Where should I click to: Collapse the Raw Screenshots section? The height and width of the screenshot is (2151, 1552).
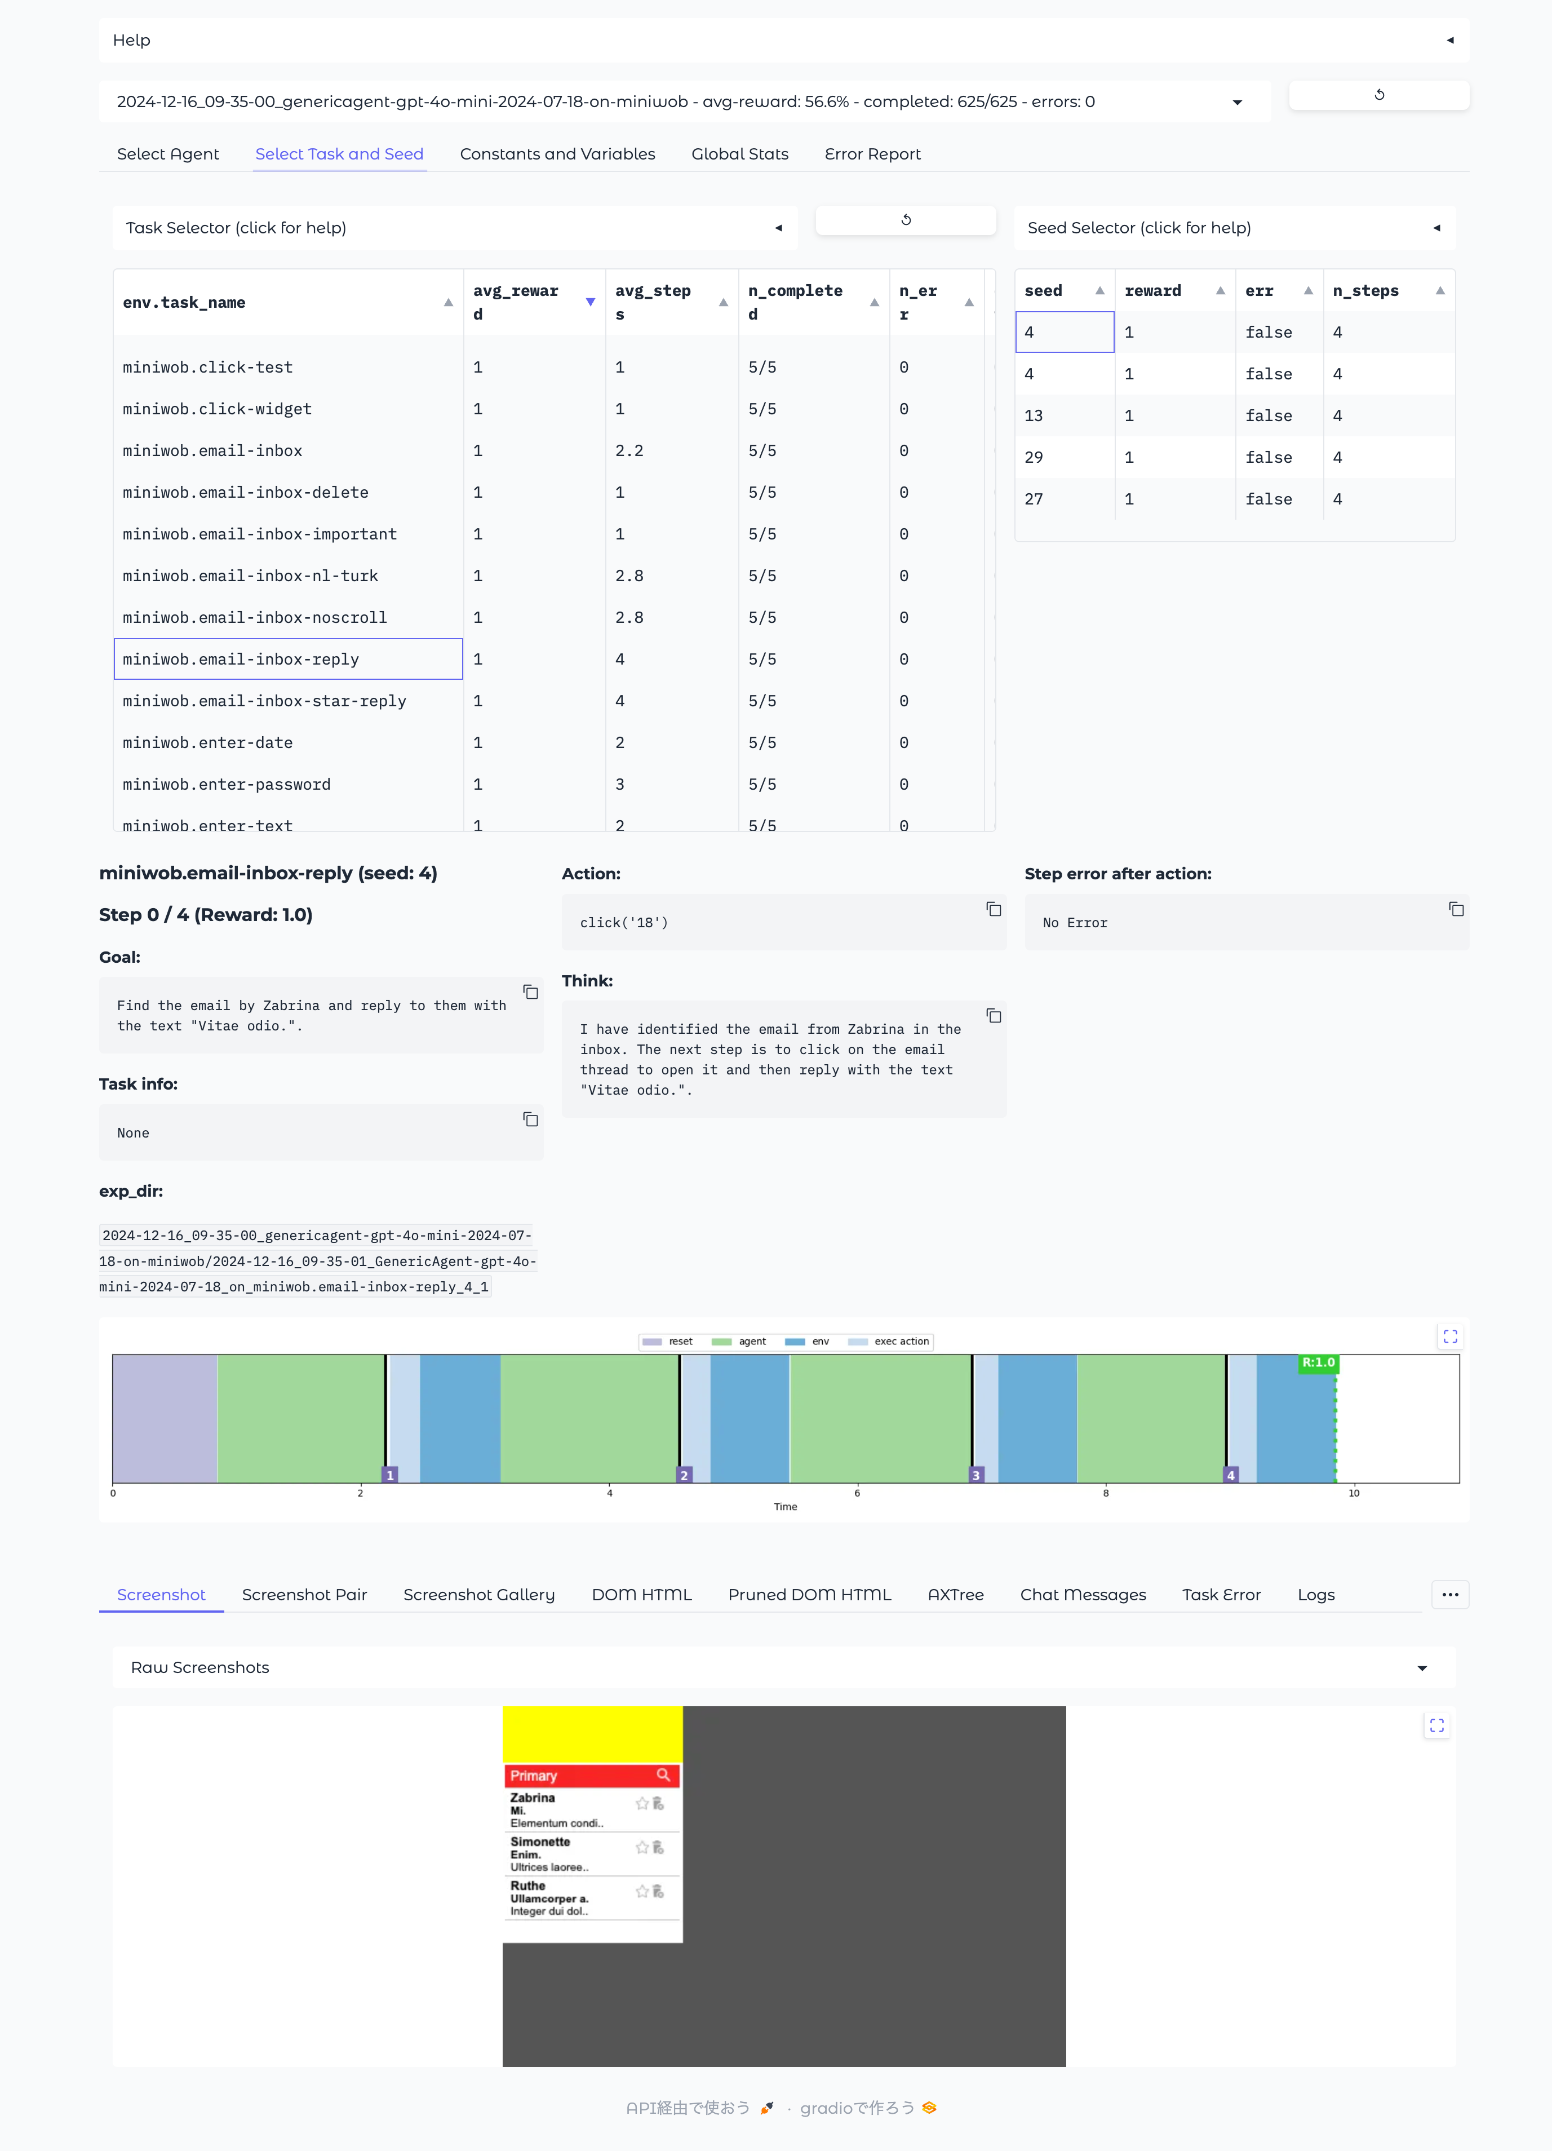pos(1421,1668)
